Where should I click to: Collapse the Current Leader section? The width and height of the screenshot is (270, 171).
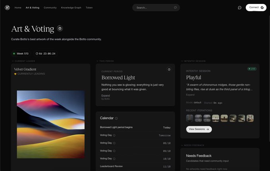[x=13, y=61]
